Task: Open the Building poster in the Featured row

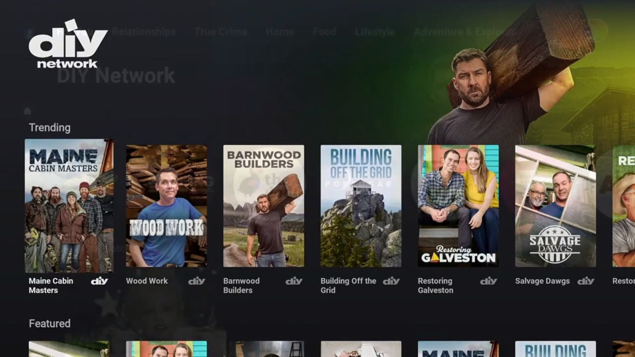Action: click(x=555, y=349)
